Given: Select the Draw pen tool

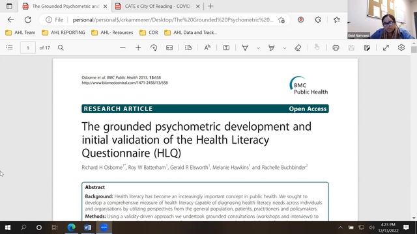Looking at the screenshot, I should click(x=245, y=47).
